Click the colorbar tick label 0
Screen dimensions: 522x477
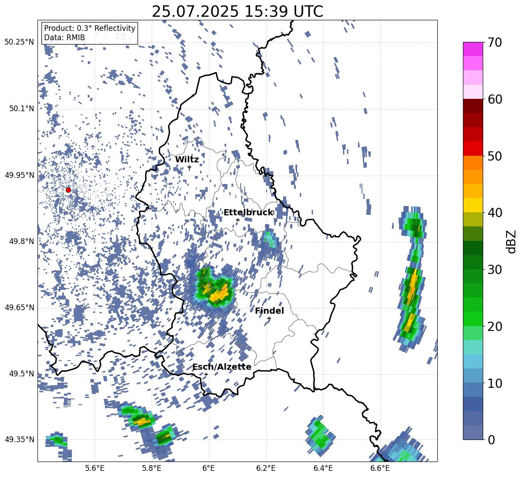click(x=491, y=439)
